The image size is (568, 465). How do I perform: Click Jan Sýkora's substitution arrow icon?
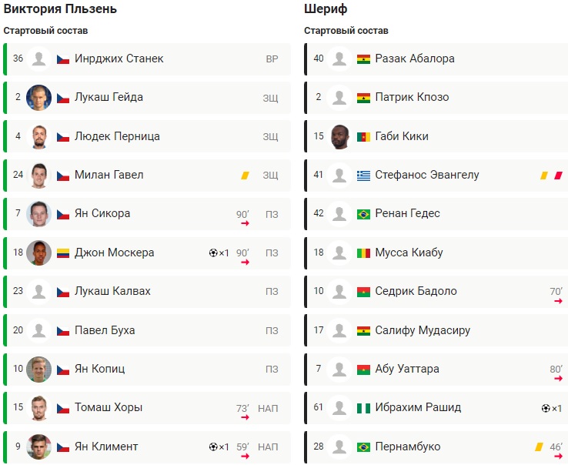245,223
